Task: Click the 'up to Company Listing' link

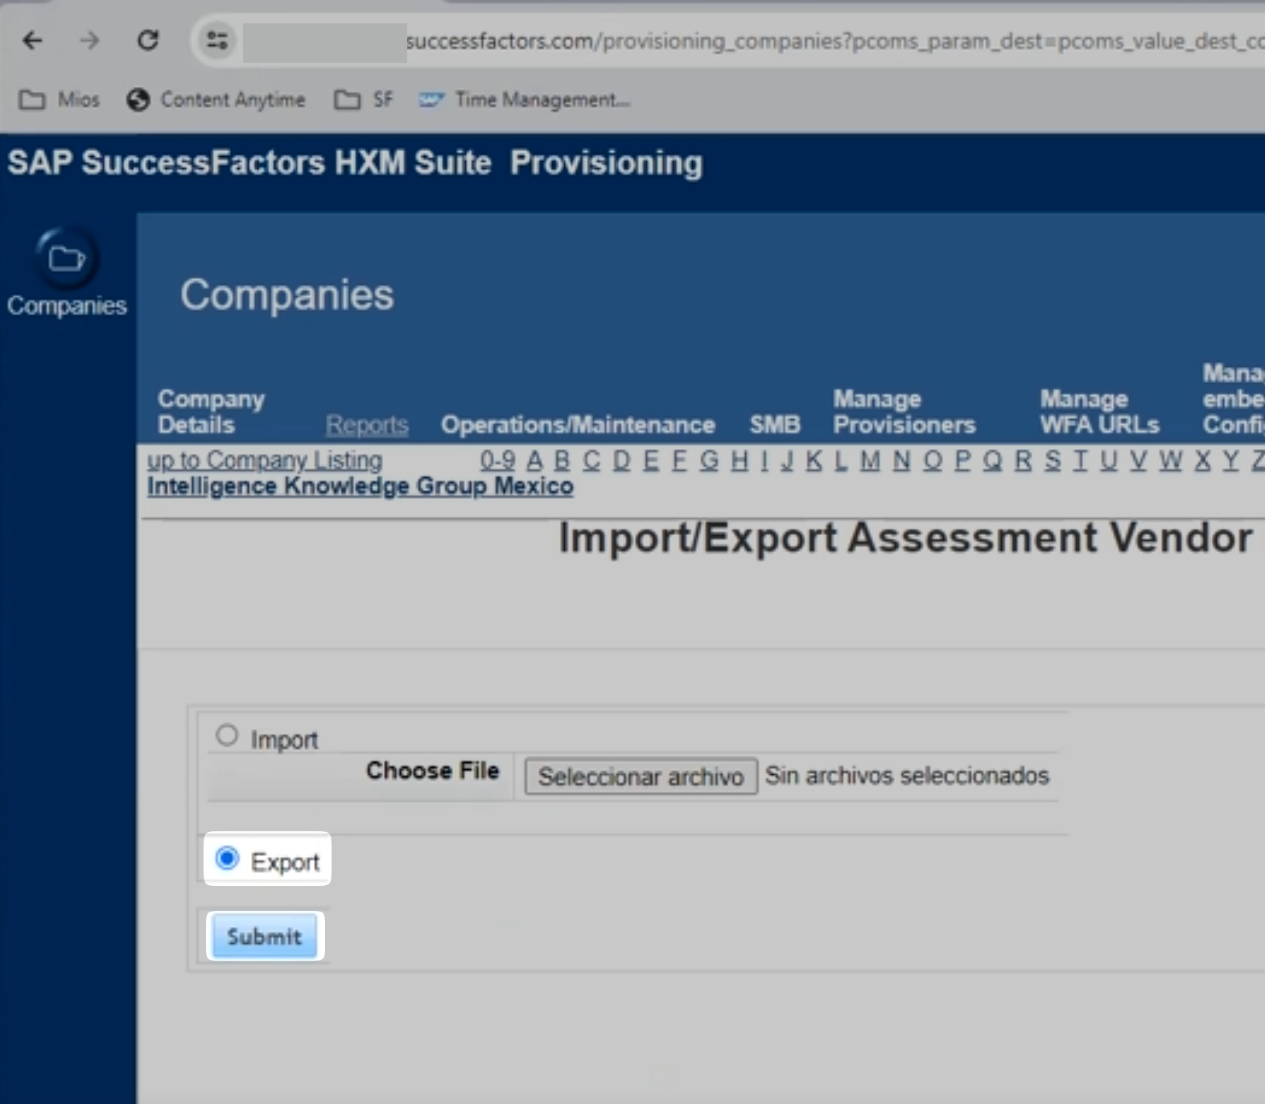Action: (x=265, y=460)
